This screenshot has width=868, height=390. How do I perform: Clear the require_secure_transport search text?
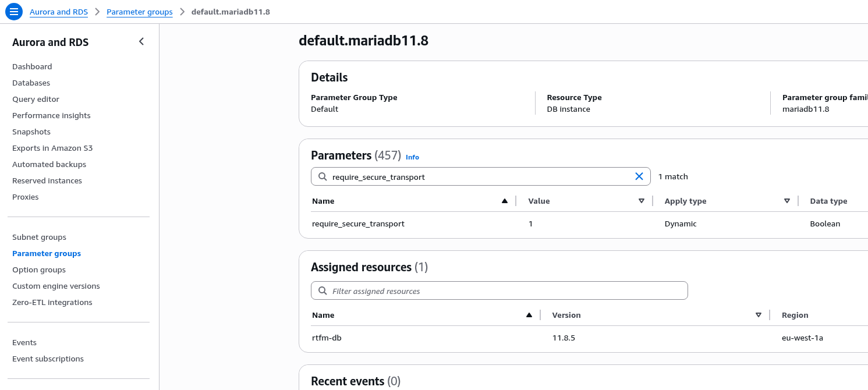point(639,176)
